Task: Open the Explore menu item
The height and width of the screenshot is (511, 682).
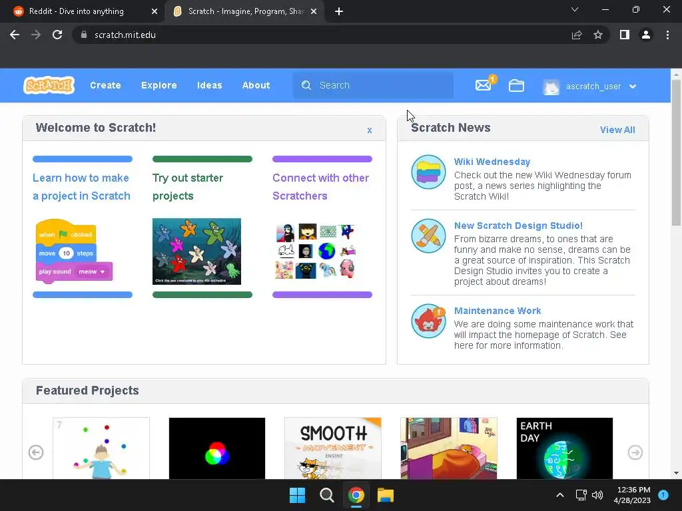Action: [x=159, y=85]
